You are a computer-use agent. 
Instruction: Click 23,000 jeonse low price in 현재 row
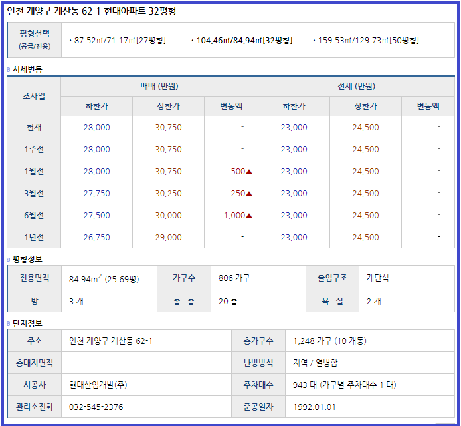[294, 128]
